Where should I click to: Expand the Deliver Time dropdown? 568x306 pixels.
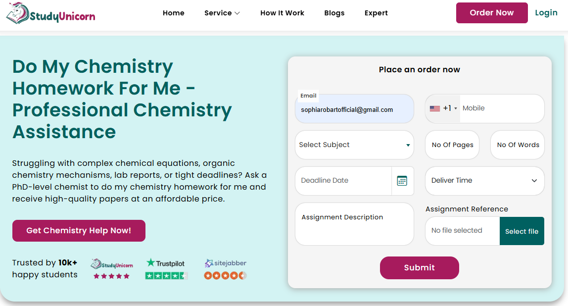[x=484, y=181]
